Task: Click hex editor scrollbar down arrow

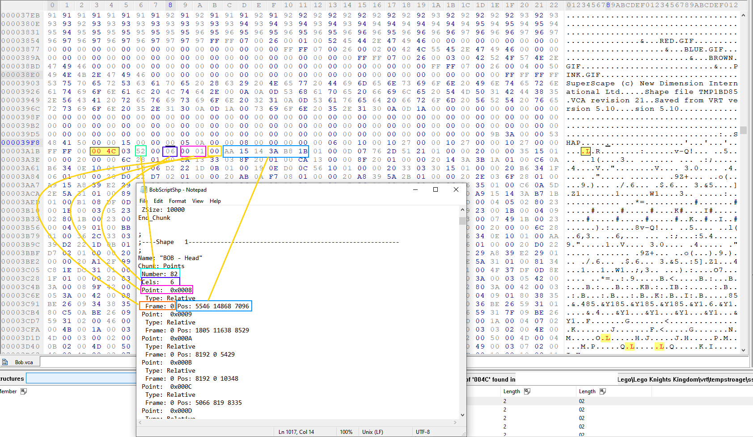Action: tap(743, 350)
